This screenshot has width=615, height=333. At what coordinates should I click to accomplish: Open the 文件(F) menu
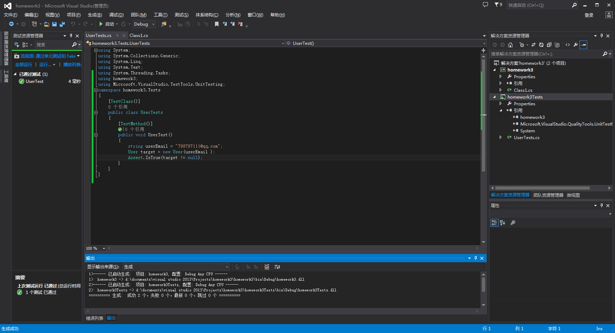click(10, 15)
